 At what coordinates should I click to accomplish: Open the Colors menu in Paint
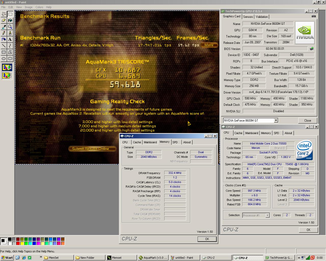click(39, 7)
